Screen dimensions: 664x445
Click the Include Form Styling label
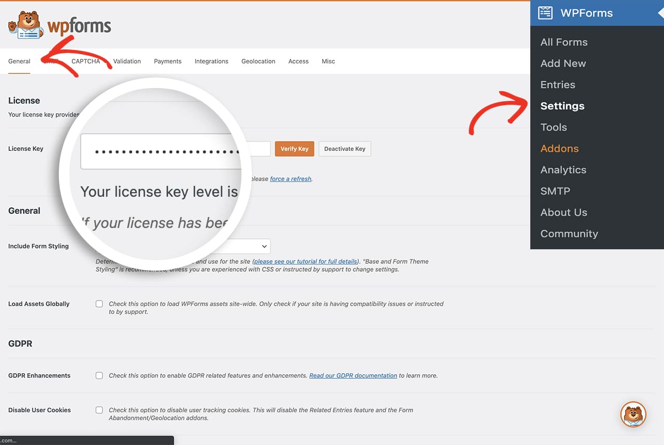(39, 246)
